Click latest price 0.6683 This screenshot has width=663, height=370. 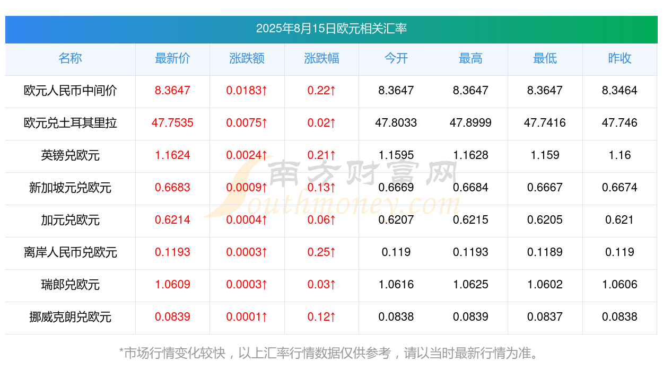[x=172, y=188]
